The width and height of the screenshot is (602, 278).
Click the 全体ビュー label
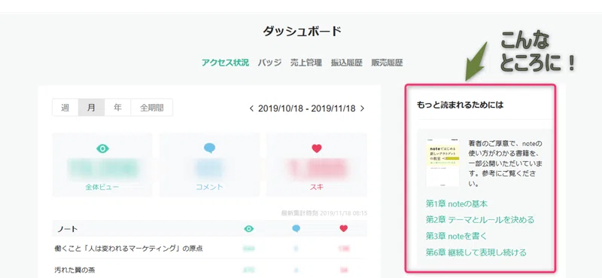point(102,188)
